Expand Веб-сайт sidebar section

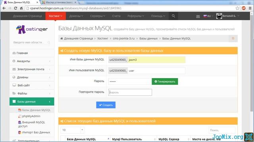32,85
